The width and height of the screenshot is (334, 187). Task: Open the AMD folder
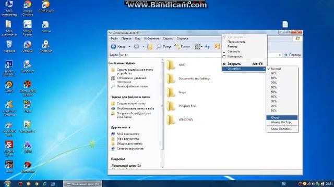[176, 65]
